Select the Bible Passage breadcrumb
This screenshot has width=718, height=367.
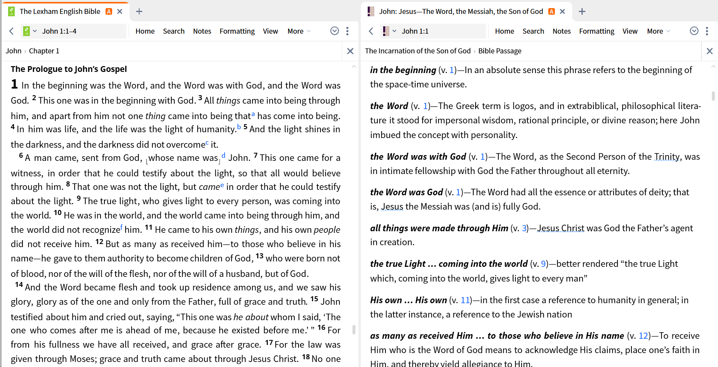(500, 51)
